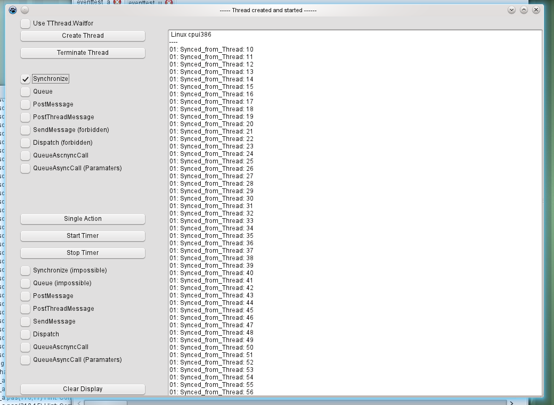Click the Create Thread button
Viewport: 554px width, 405px height.
(x=83, y=36)
